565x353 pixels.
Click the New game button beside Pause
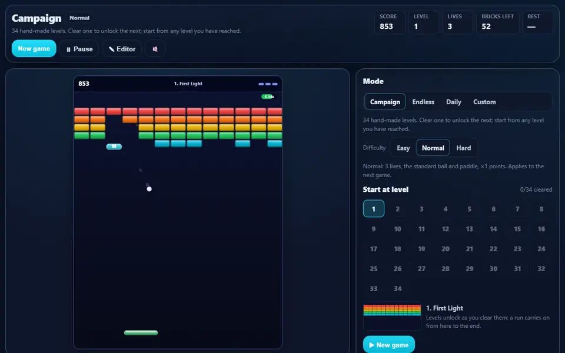34,48
